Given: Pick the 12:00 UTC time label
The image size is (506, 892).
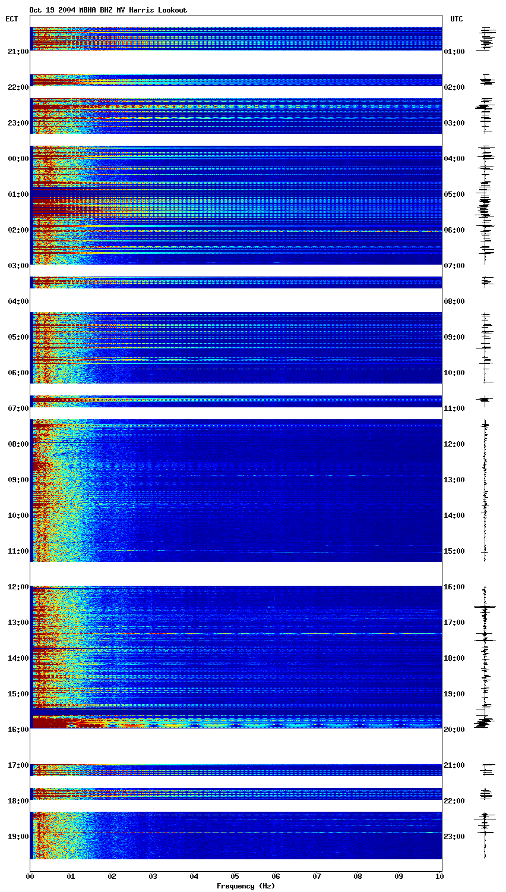Looking at the screenshot, I should tap(454, 444).
